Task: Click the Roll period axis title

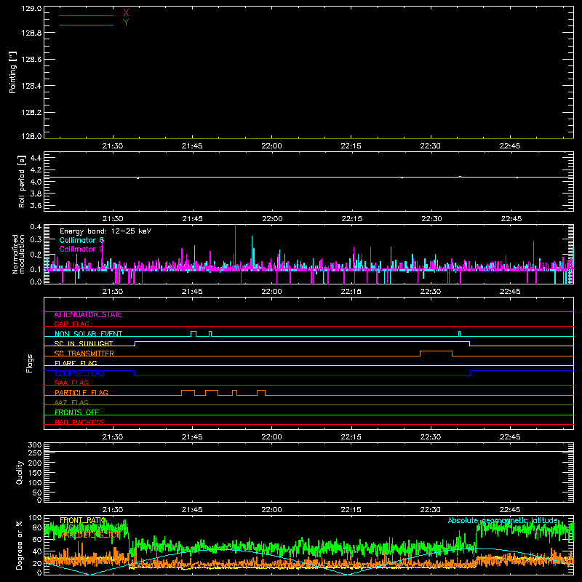Action: click(x=22, y=181)
